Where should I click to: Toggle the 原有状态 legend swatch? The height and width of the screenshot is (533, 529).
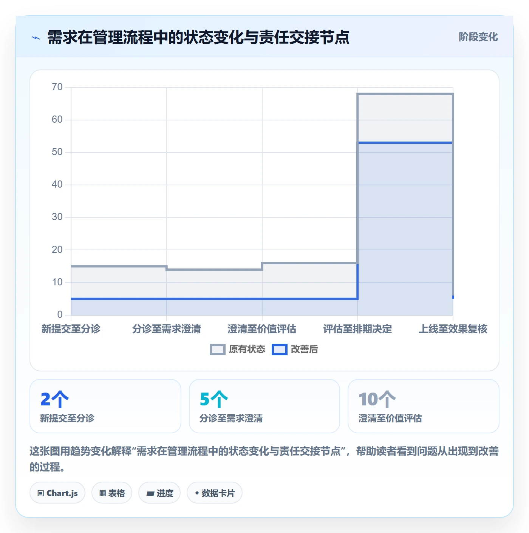(x=217, y=350)
